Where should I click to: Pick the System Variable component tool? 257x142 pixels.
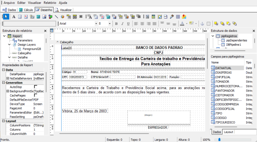(32, 17)
